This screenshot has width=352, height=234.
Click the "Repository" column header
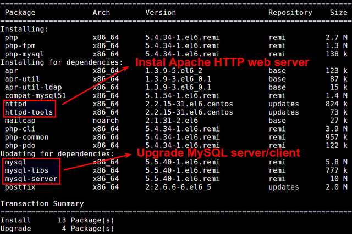pyautogui.click(x=290, y=12)
